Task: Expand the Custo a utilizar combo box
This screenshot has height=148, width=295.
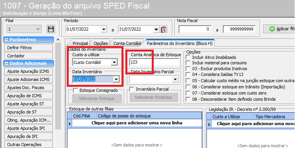Action: 114,62
